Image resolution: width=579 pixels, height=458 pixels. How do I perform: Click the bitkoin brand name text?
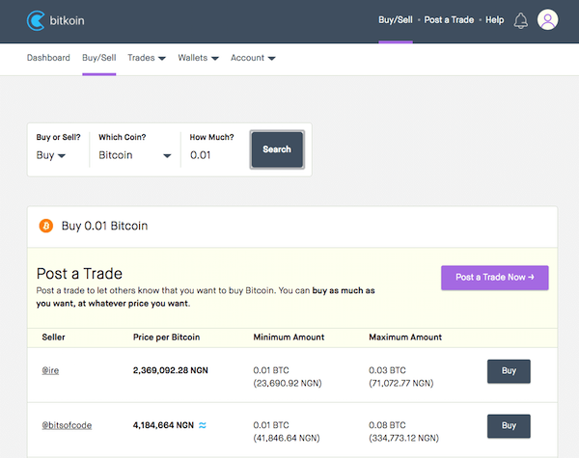click(x=67, y=20)
